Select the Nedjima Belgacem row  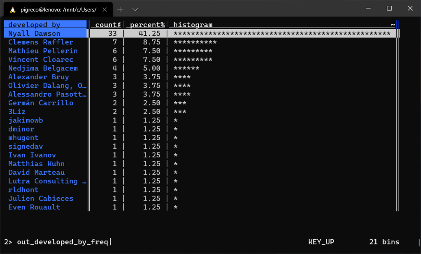(43, 68)
